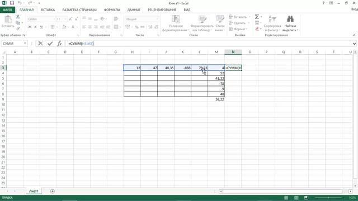Open the font size 11 dropdown
Viewport: 358px width, 201px height.
pos(65,19)
